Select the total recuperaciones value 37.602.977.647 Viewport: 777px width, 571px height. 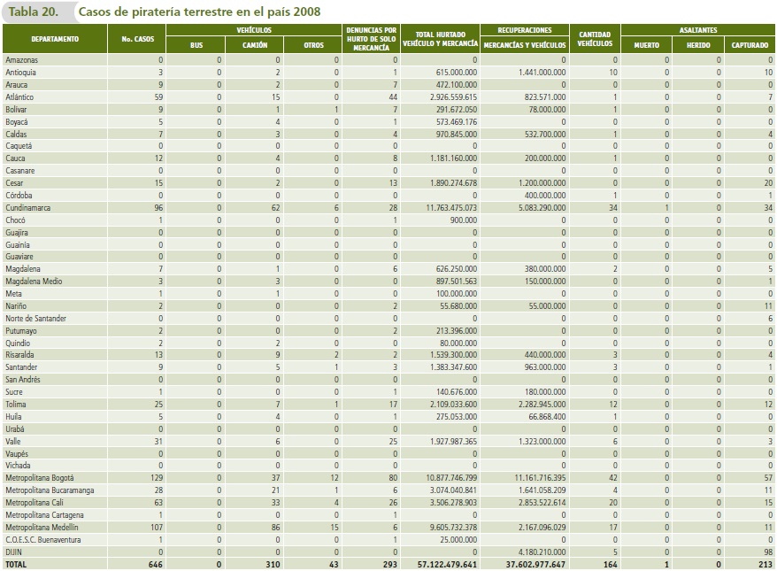(x=530, y=563)
